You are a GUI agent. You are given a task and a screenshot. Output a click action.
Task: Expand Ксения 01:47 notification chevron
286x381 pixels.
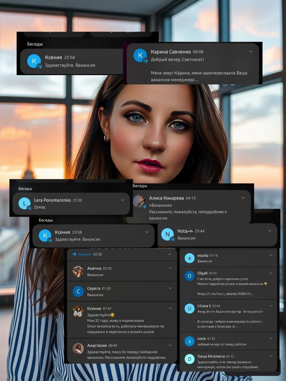pos(170,308)
